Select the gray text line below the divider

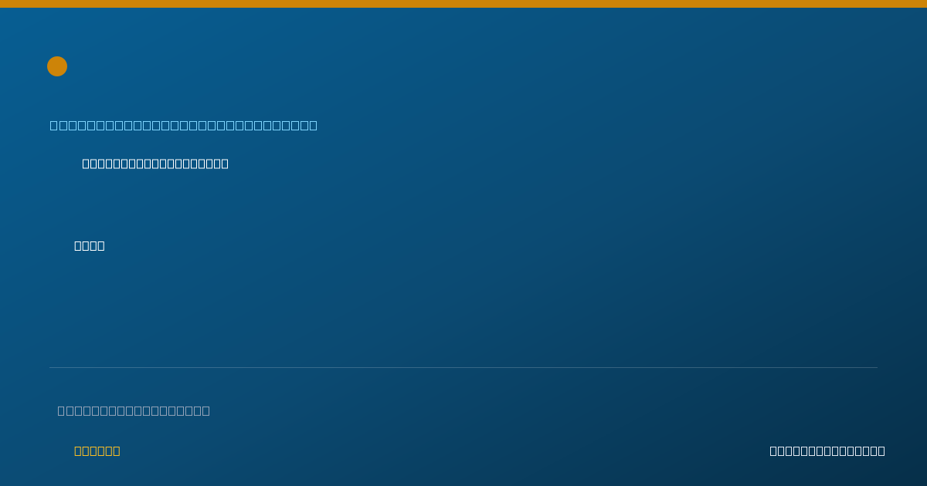click(x=134, y=410)
